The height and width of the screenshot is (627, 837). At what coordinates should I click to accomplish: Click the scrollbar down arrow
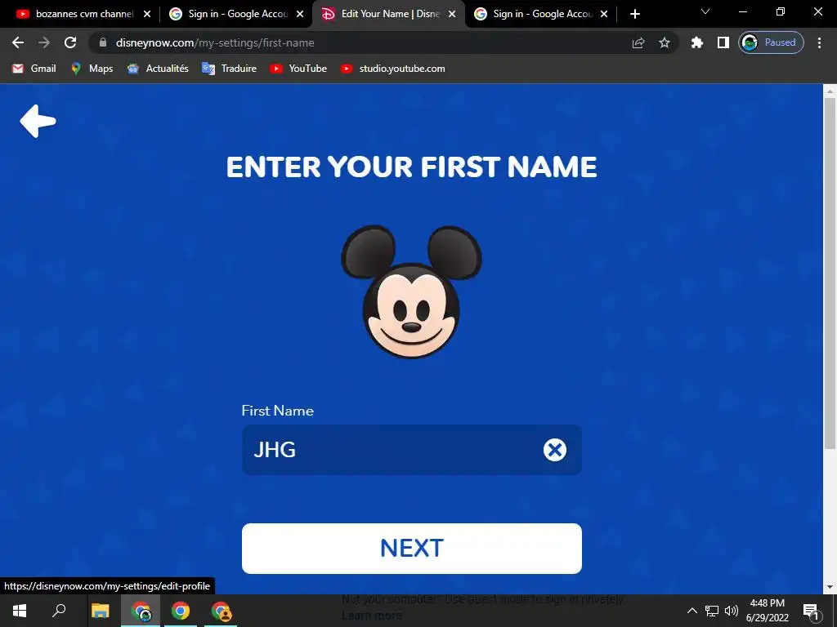coord(830,587)
